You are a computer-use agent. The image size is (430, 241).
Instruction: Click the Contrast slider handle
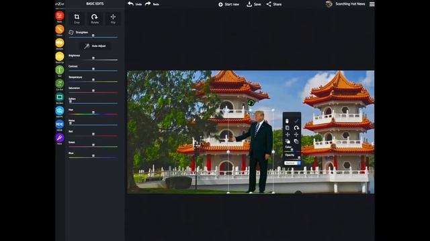pos(93,69)
